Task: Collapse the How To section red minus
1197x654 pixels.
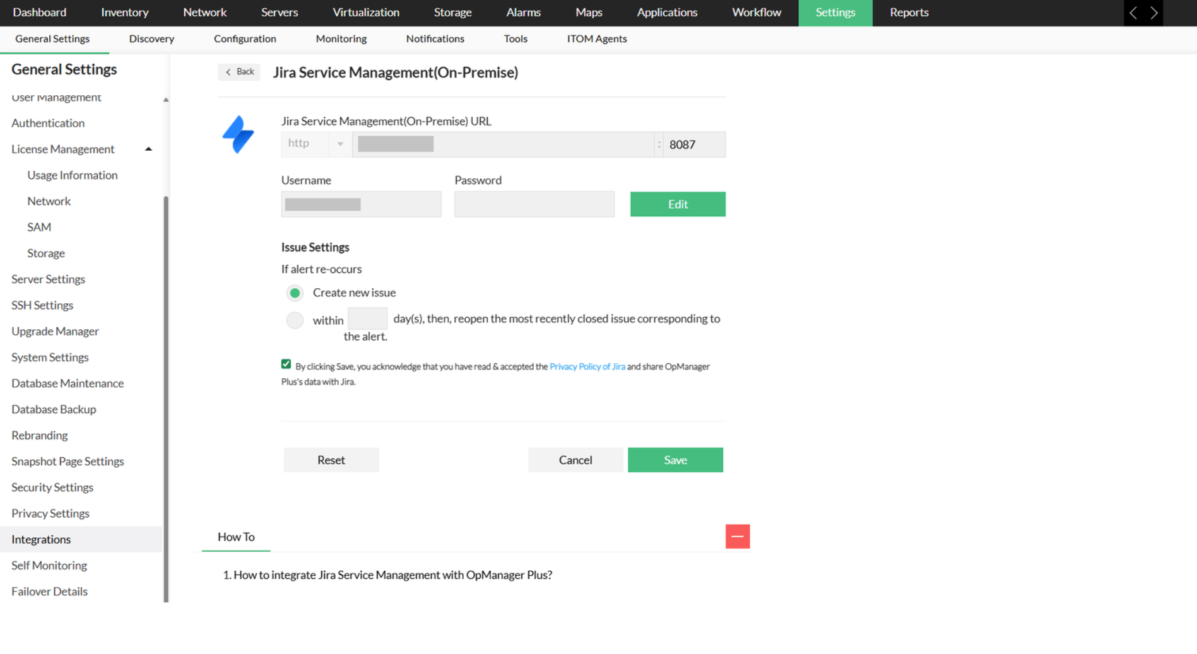Action: 737,537
